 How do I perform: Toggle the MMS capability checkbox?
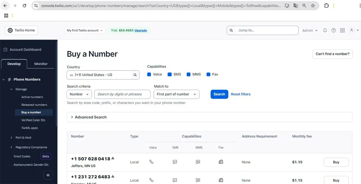point(189,74)
